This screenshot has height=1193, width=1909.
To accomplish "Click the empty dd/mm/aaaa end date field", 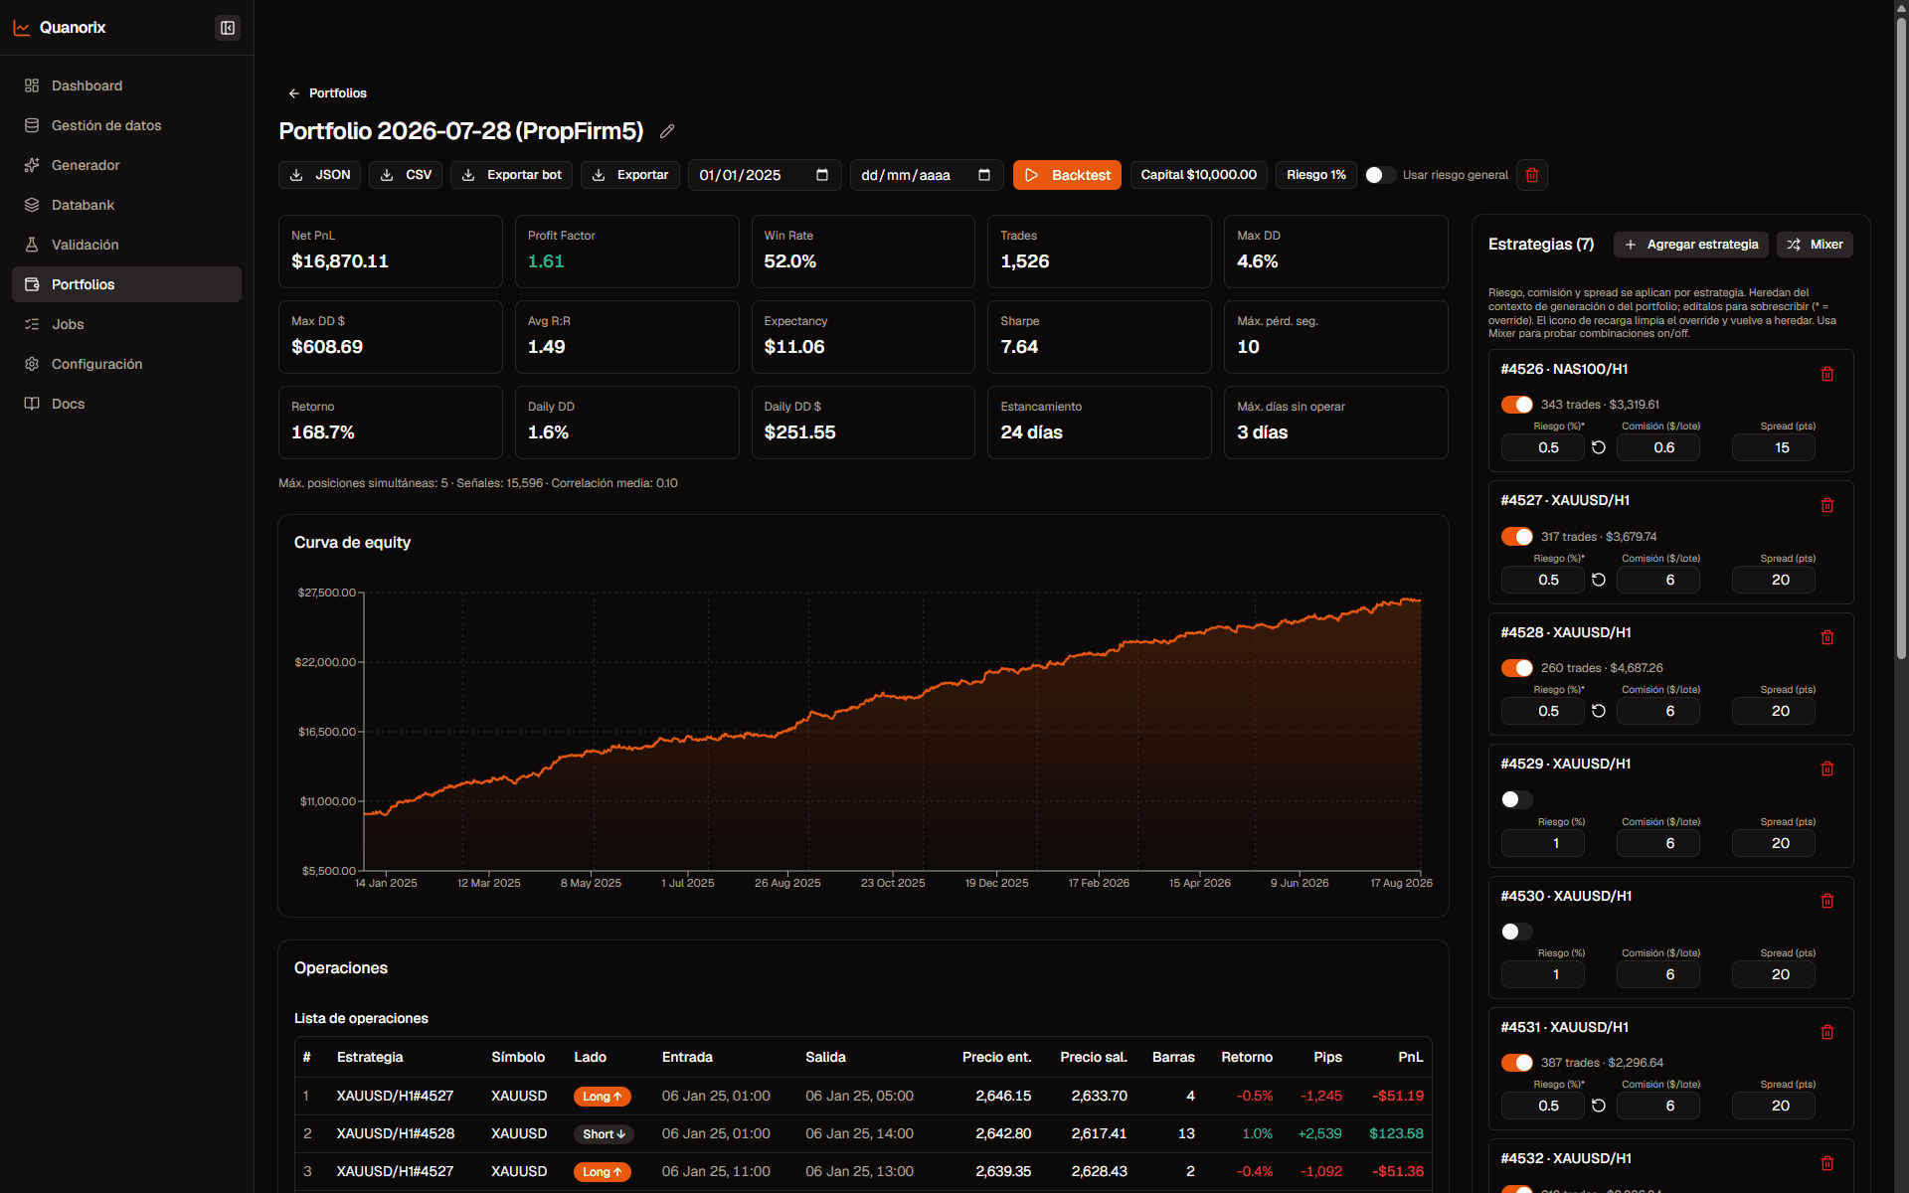I will tap(927, 175).
